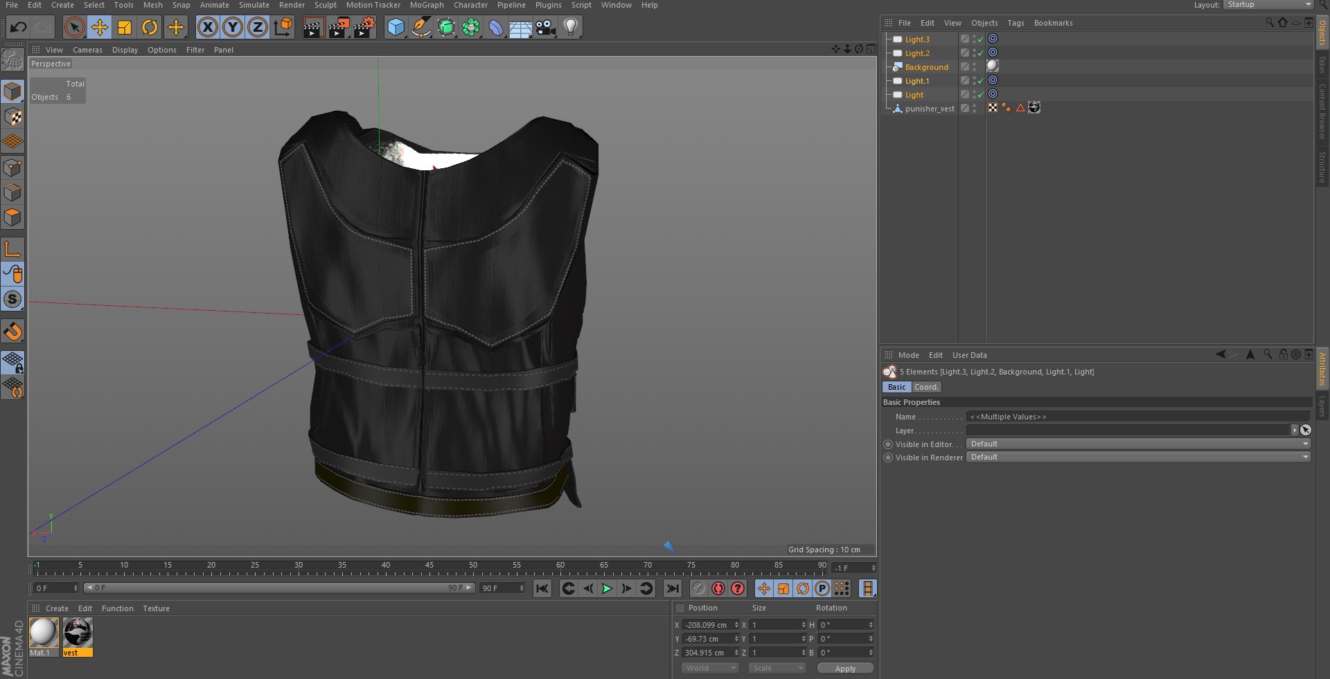1330x679 pixels.
Task: Switch to the Coord. tab
Action: (x=926, y=388)
